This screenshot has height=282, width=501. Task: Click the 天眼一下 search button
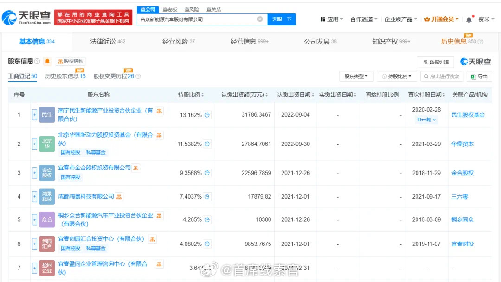point(282,19)
